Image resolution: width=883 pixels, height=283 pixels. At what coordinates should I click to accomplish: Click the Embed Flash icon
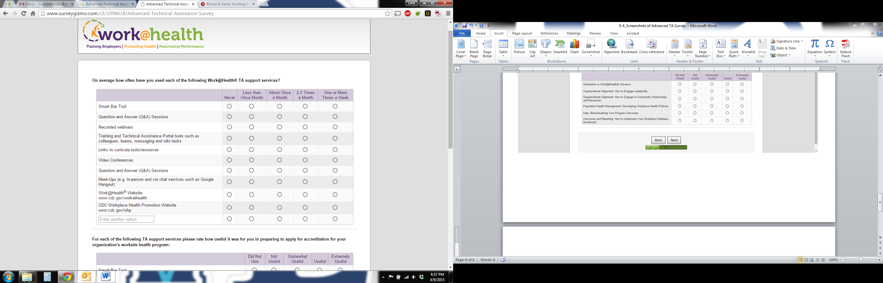[846, 48]
